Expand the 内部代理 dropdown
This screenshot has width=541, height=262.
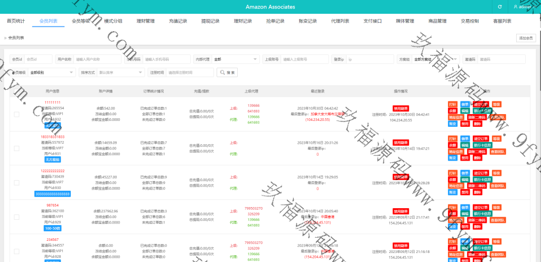point(236,59)
